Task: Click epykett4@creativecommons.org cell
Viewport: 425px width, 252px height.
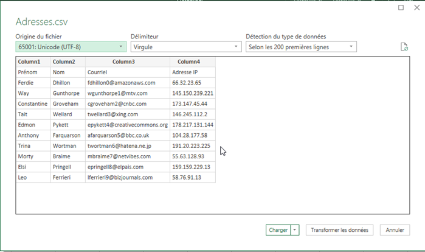Action: click(128, 125)
